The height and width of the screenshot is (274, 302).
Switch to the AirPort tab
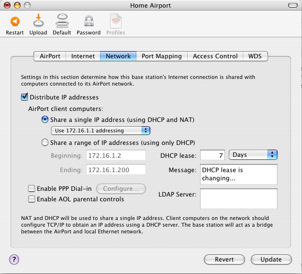click(50, 56)
